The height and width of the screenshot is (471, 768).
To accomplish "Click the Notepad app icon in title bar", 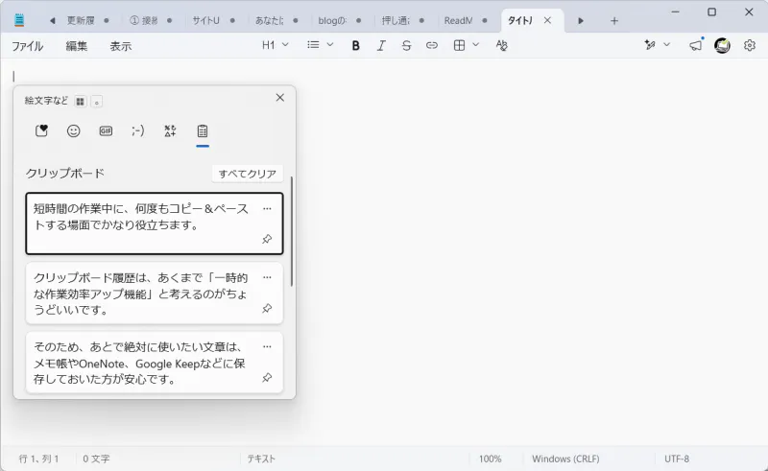I will [19, 20].
